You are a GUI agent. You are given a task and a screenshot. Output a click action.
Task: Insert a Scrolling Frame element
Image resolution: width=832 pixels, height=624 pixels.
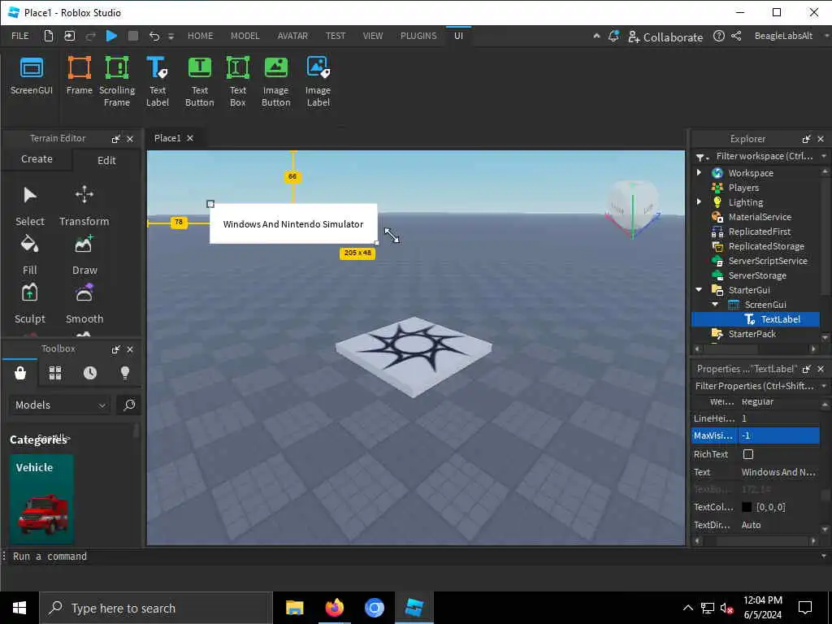tap(117, 82)
